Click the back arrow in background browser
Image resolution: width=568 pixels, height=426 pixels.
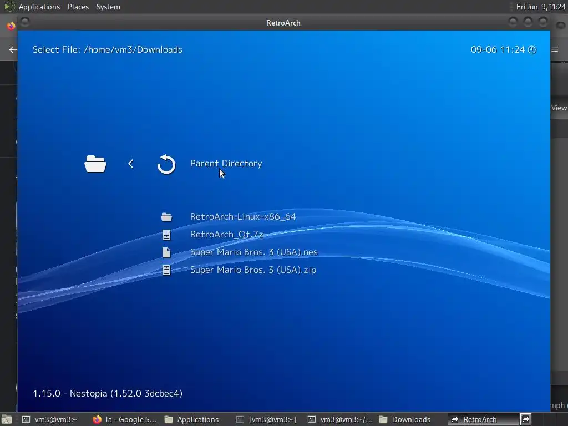tap(13, 49)
